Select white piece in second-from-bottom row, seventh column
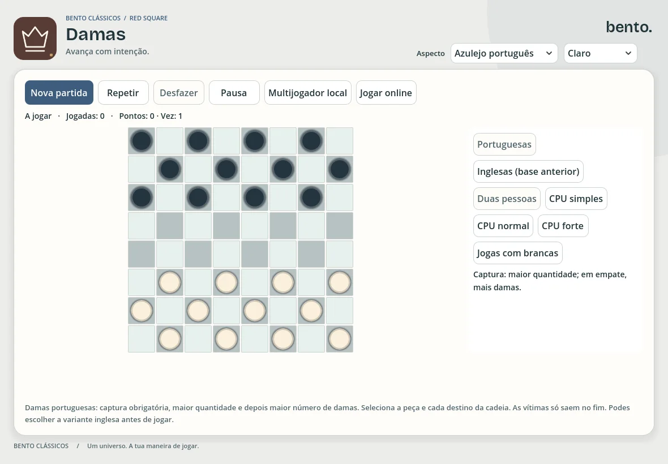The image size is (668, 464). click(311, 311)
